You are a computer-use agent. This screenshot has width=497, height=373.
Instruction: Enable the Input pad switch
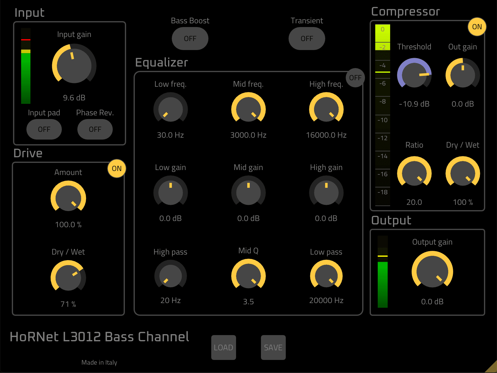point(44,129)
